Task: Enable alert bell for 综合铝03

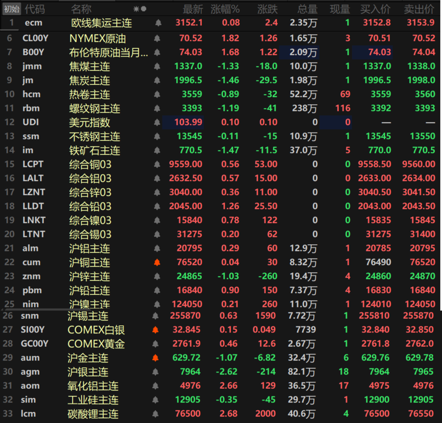Action: pos(157,179)
